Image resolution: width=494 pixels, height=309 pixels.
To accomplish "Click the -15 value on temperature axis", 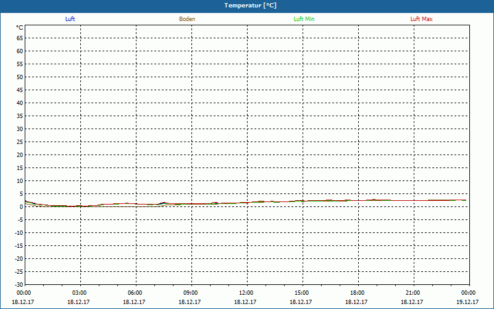I will pyautogui.click(x=19, y=245).
